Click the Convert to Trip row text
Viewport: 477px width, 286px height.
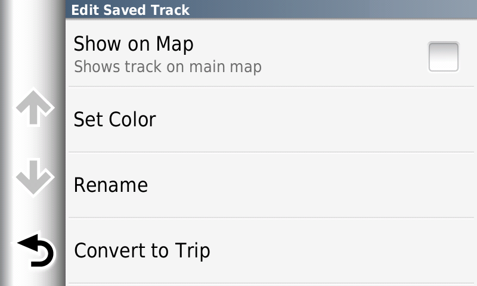pos(142,251)
